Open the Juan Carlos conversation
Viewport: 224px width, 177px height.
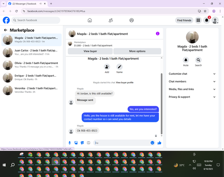[x=31, y=52]
